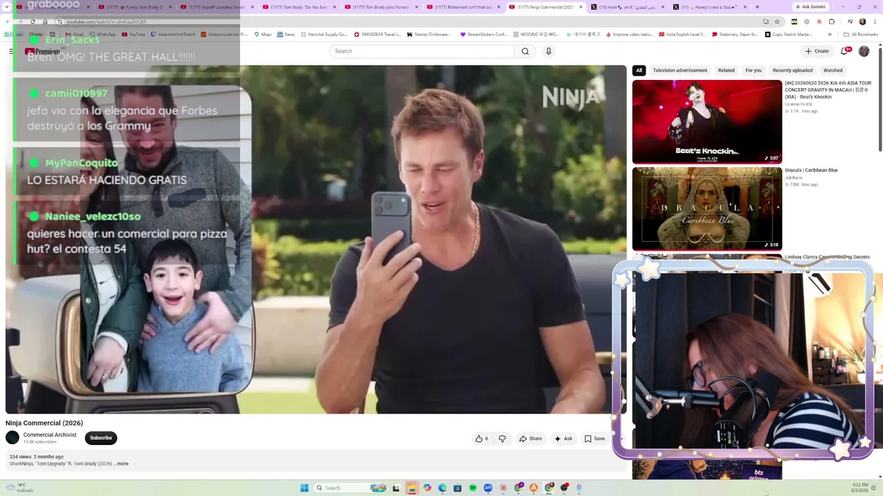Open Copilot from the taskbar
This screenshot has width=883, height=496.
(x=427, y=488)
